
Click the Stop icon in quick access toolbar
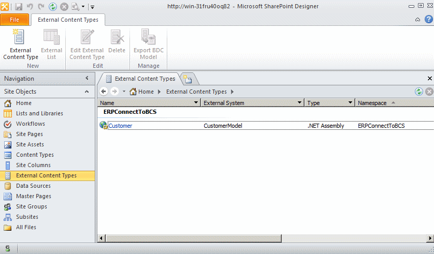click(64, 6)
